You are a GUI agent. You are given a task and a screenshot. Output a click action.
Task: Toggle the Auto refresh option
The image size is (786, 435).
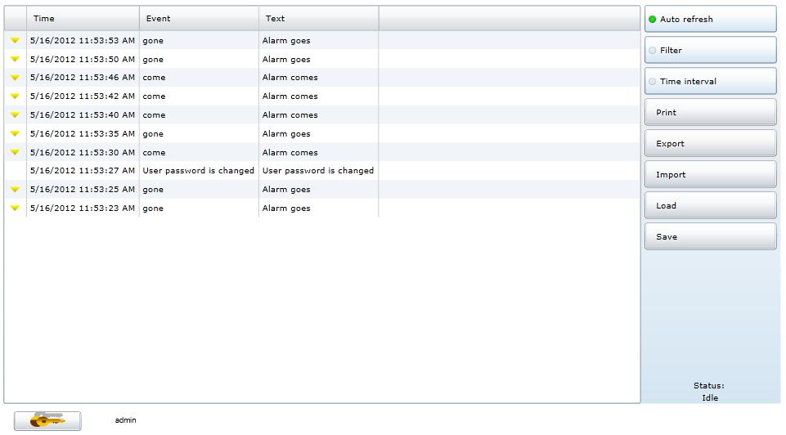pos(710,19)
